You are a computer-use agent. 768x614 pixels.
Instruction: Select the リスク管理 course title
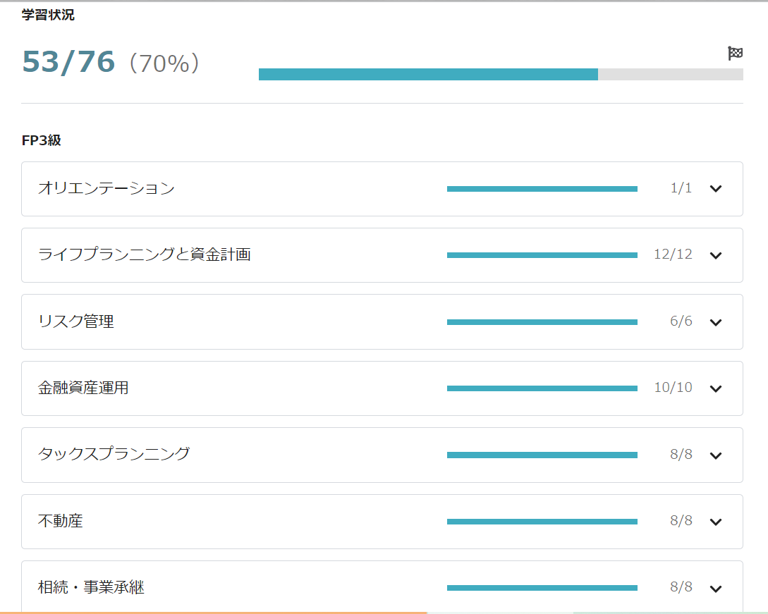[75, 321]
